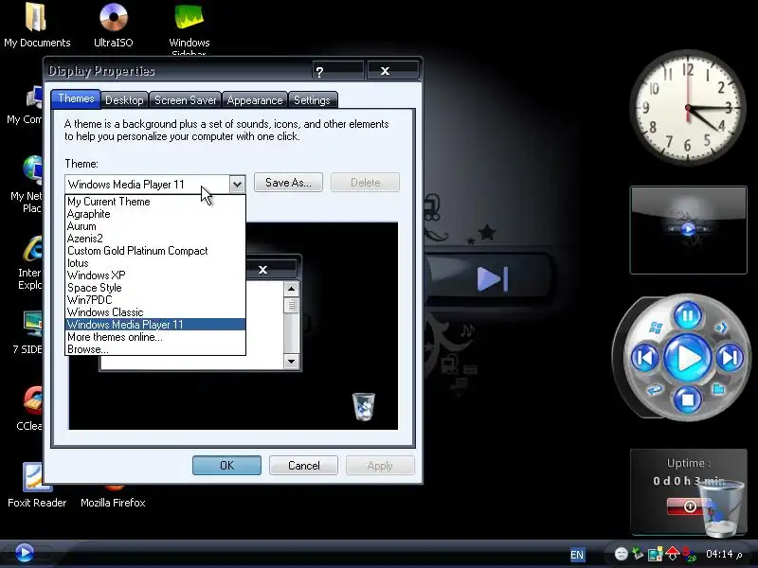Click the Recycle Bin in theme preview
Image resolution: width=758 pixels, height=568 pixels.
click(x=364, y=407)
